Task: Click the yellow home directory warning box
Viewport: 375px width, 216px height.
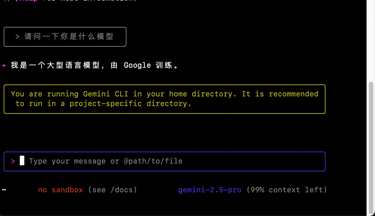Action: coord(165,99)
